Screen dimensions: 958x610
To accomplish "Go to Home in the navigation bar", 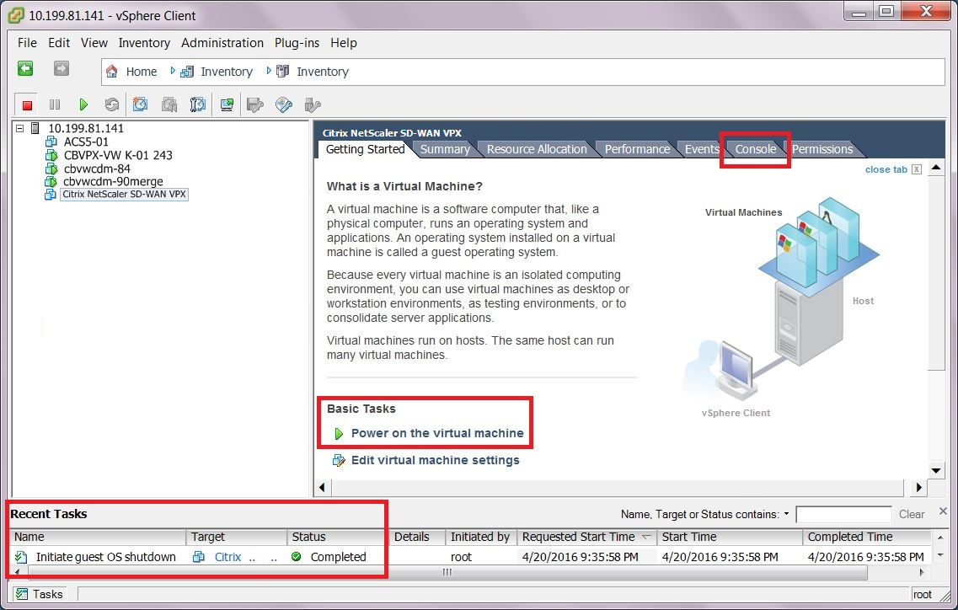I will pos(142,72).
